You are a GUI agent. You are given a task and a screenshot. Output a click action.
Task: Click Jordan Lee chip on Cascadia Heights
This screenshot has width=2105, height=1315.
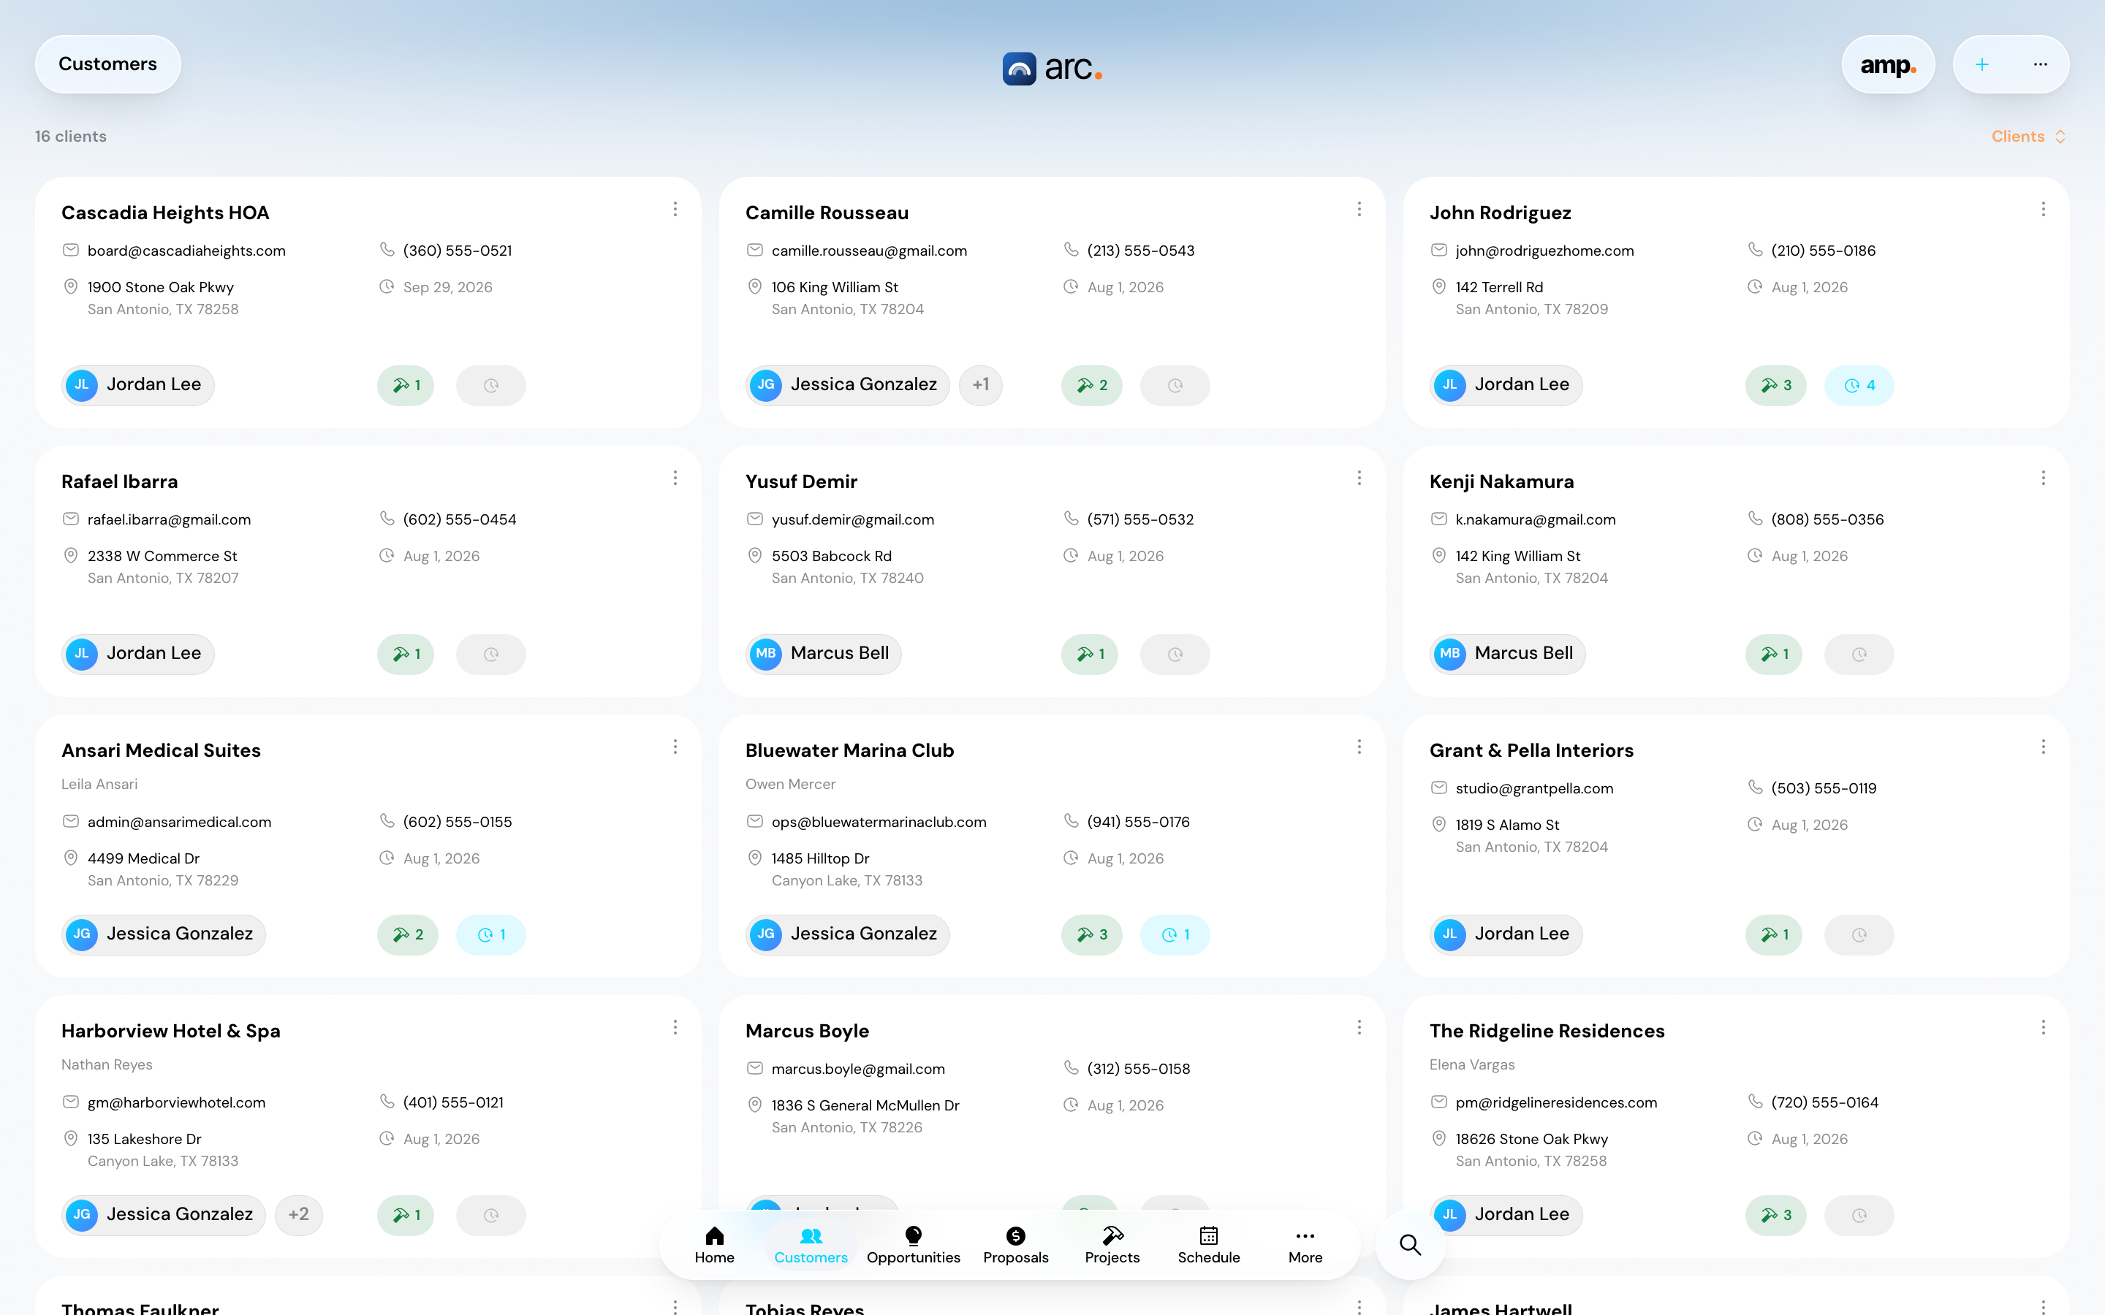click(x=137, y=385)
